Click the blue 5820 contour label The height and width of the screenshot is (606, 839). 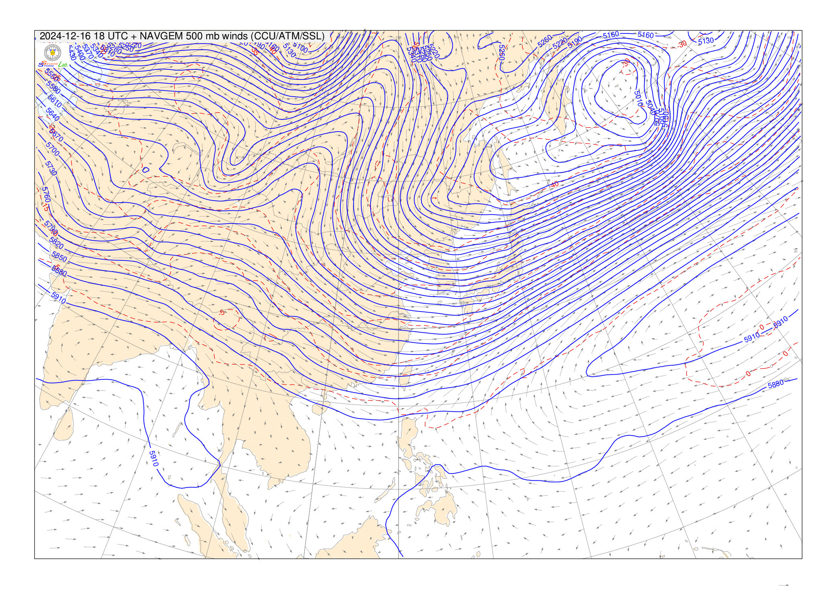56,242
